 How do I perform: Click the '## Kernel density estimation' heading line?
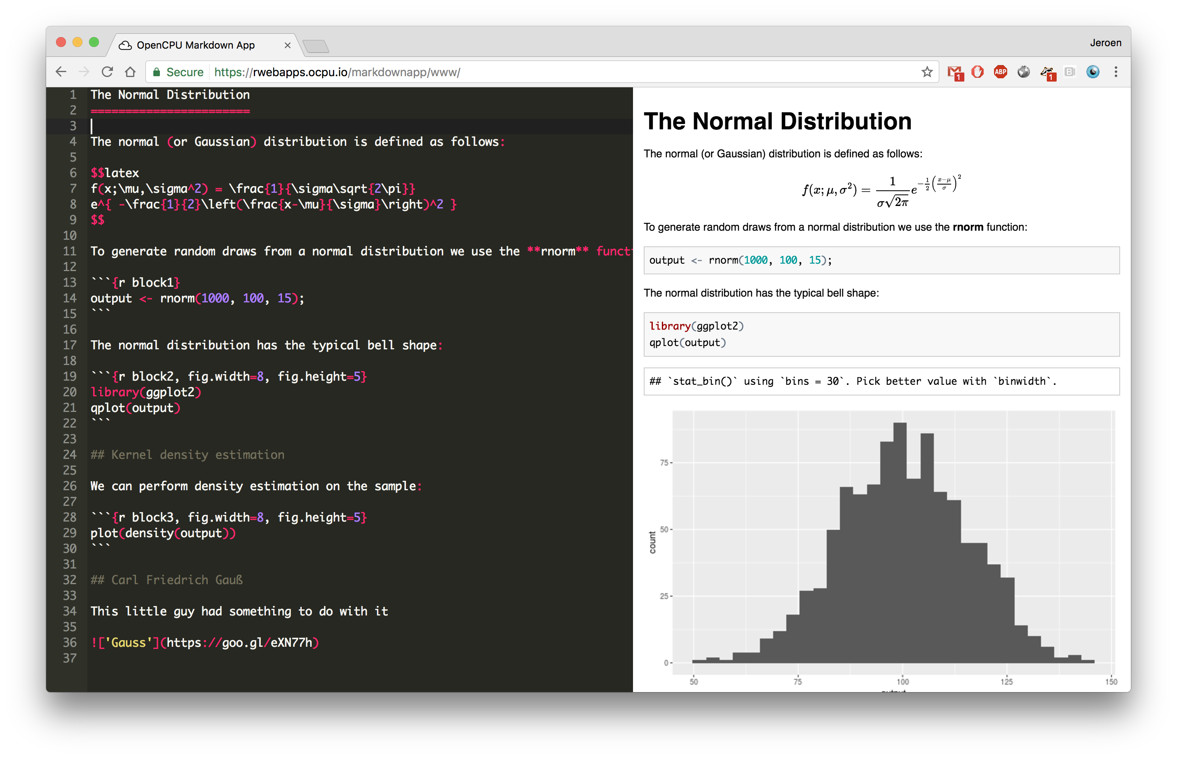[x=188, y=455]
